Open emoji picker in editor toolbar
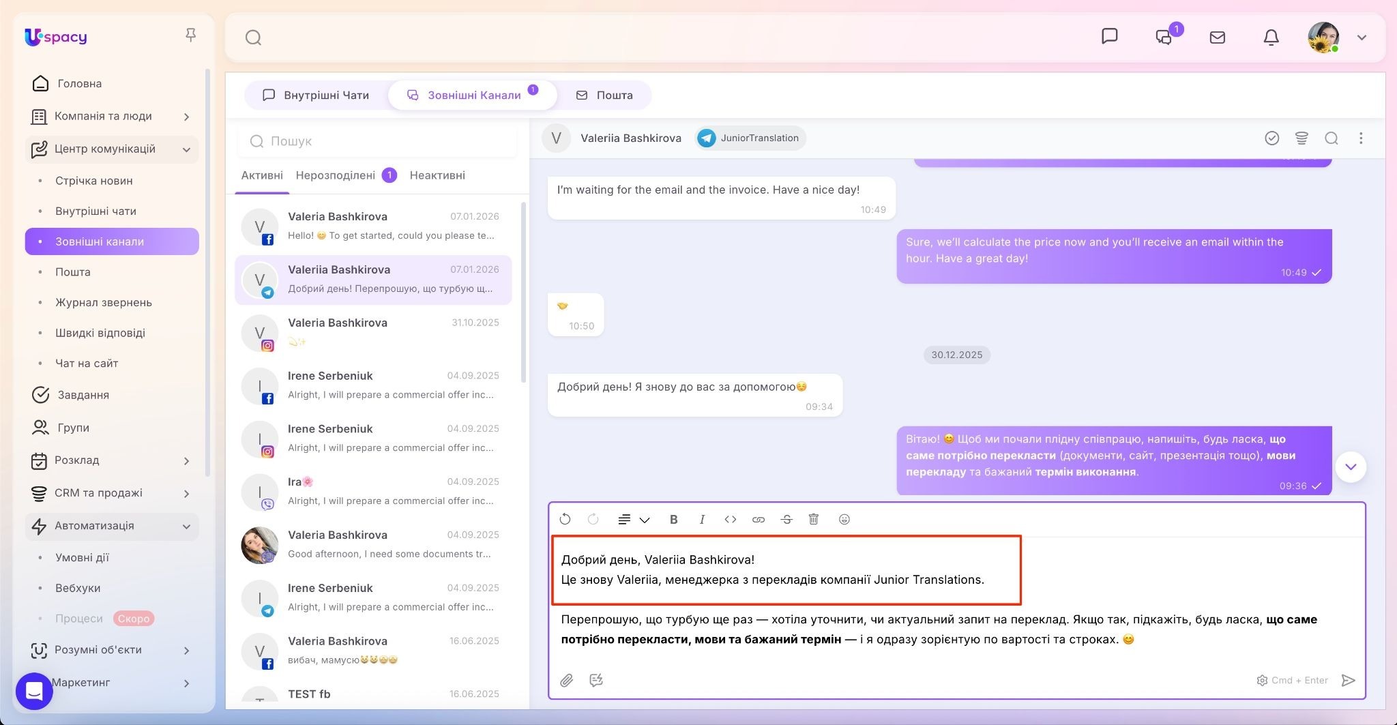This screenshot has width=1397, height=725. pos(844,520)
